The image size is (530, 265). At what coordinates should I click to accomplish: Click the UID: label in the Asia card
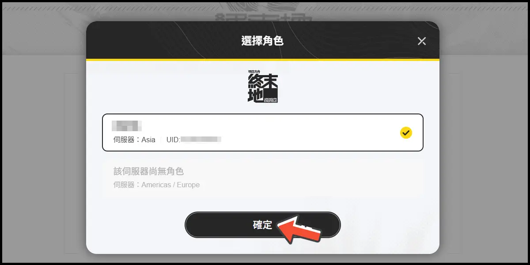tap(173, 140)
